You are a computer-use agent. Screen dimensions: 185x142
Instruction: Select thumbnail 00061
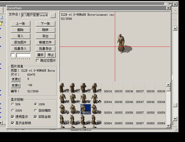(75, 120)
